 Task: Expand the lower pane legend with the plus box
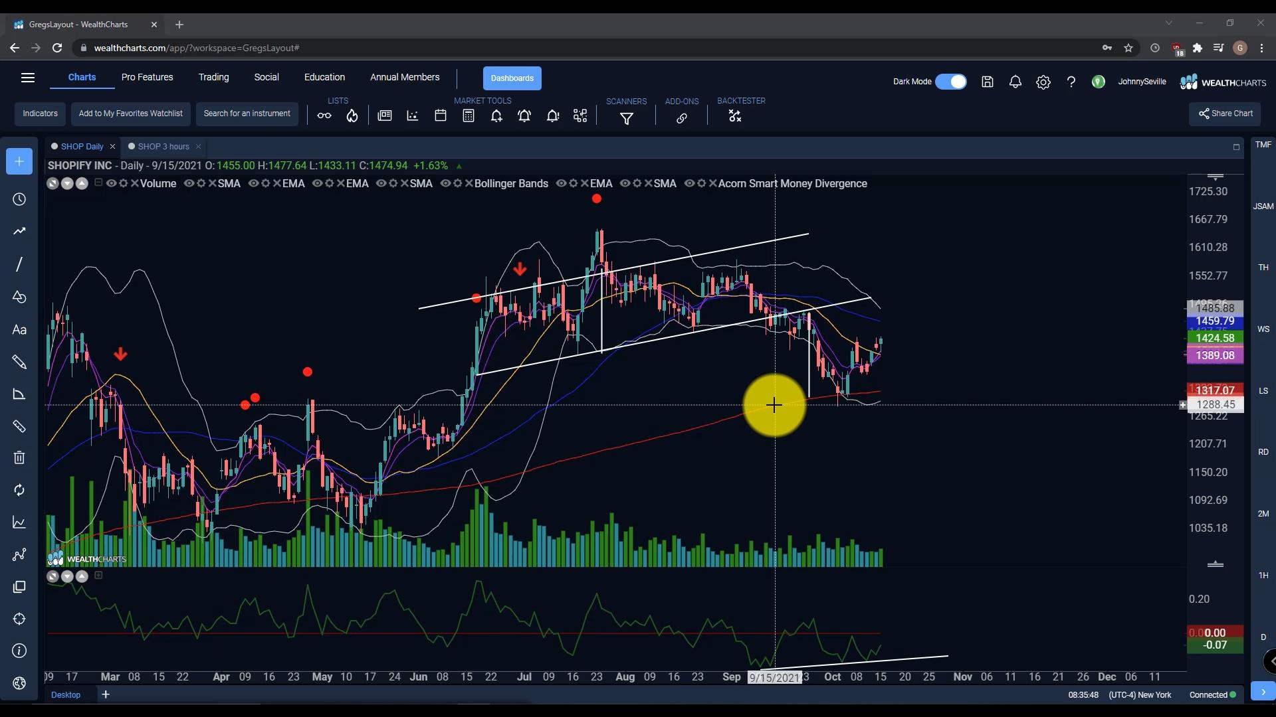click(x=98, y=576)
